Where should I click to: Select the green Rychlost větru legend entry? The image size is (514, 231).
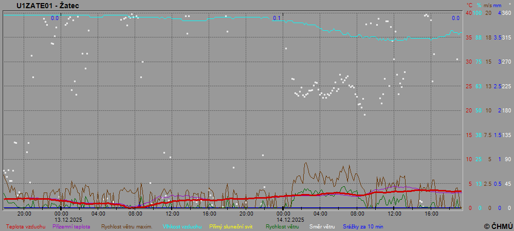(282, 226)
